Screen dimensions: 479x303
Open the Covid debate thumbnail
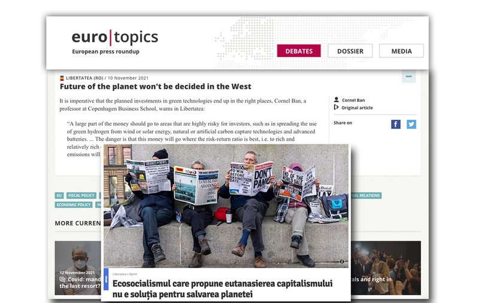pyautogui.click(x=78, y=268)
